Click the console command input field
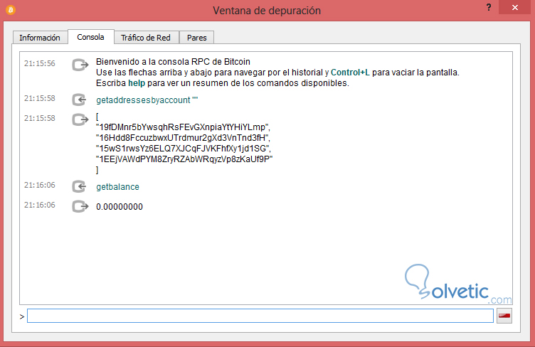This screenshot has width=535, height=347. [260, 316]
